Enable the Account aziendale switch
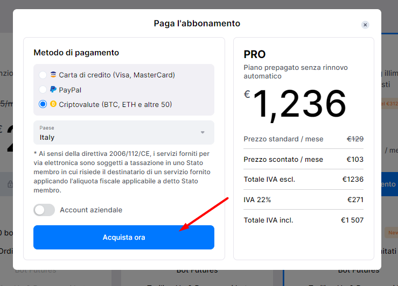Image resolution: width=398 pixels, height=286 pixels. point(44,210)
